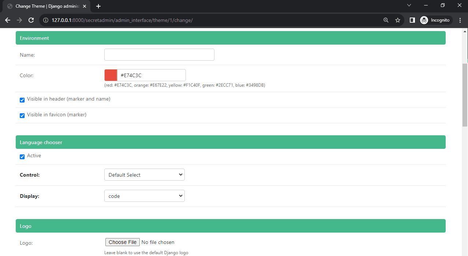This screenshot has height=256, width=468.
Task: Click the Display field label
Action: [29, 196]
